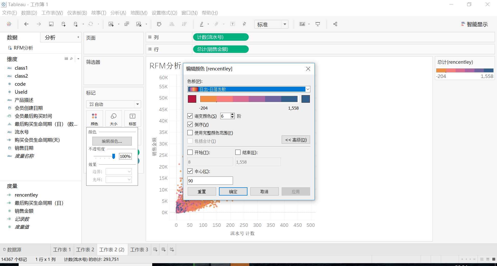Open the Size mark card
Screen dimensions: 497x266
tap(114, 119)
